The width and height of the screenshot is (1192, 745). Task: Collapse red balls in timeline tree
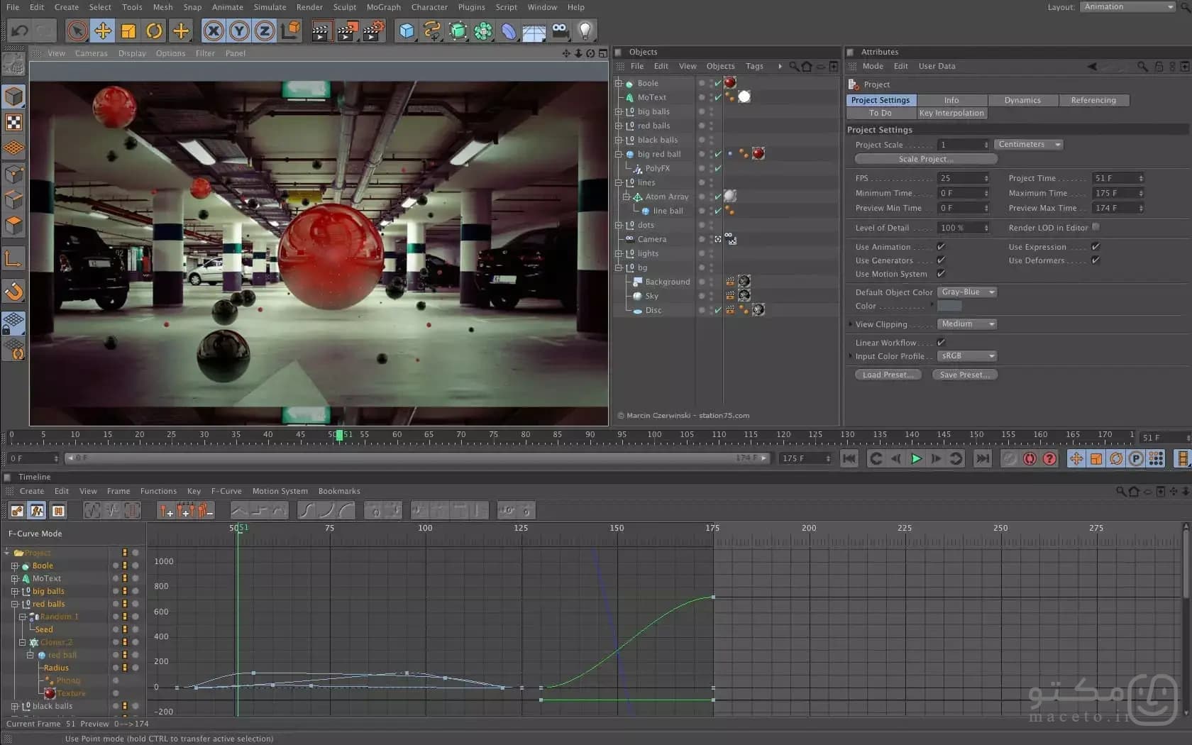point(14,604)
